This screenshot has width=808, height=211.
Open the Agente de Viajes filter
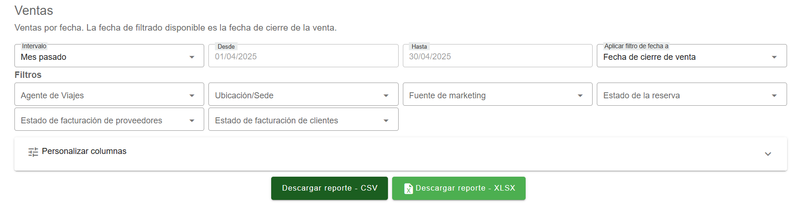102,95
